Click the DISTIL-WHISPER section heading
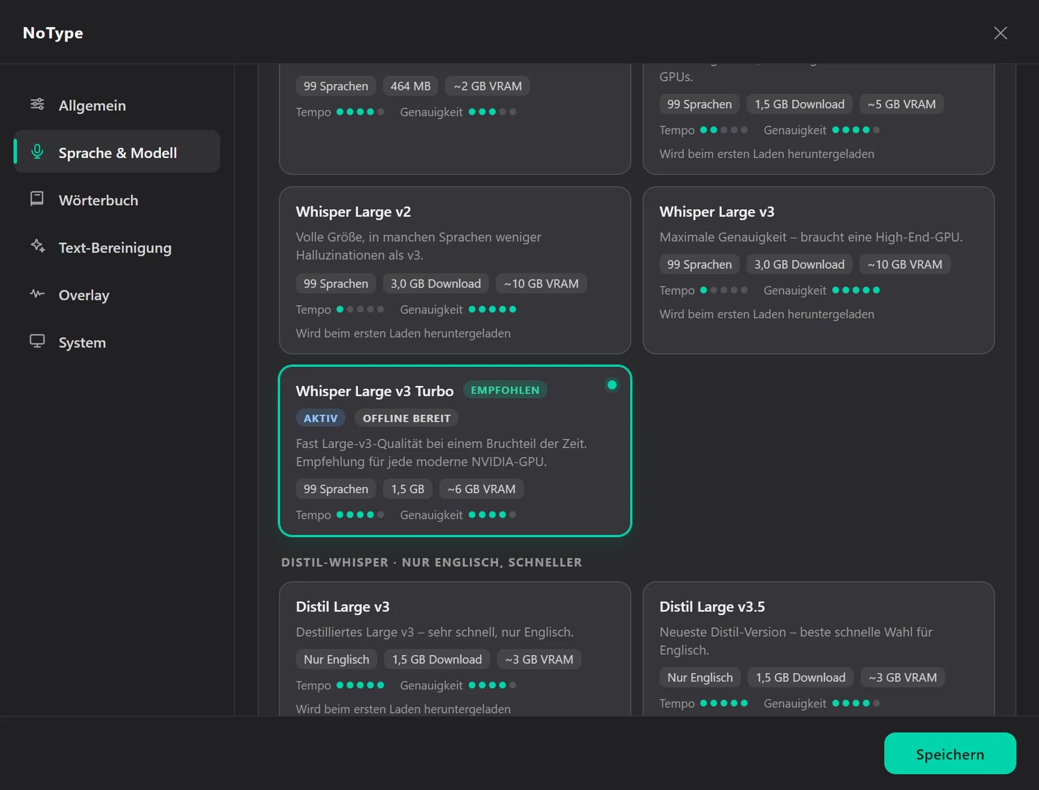This screenshot has width=1039, height=790. [x=431, y=562]
